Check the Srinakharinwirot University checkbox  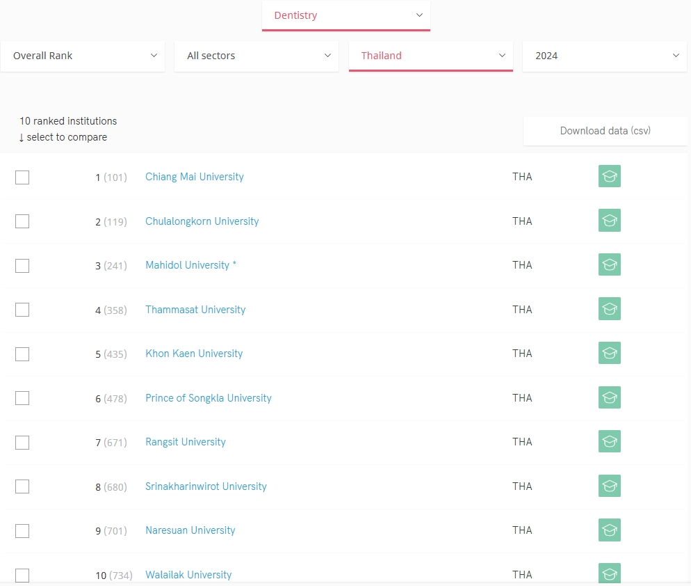(22, 486)
